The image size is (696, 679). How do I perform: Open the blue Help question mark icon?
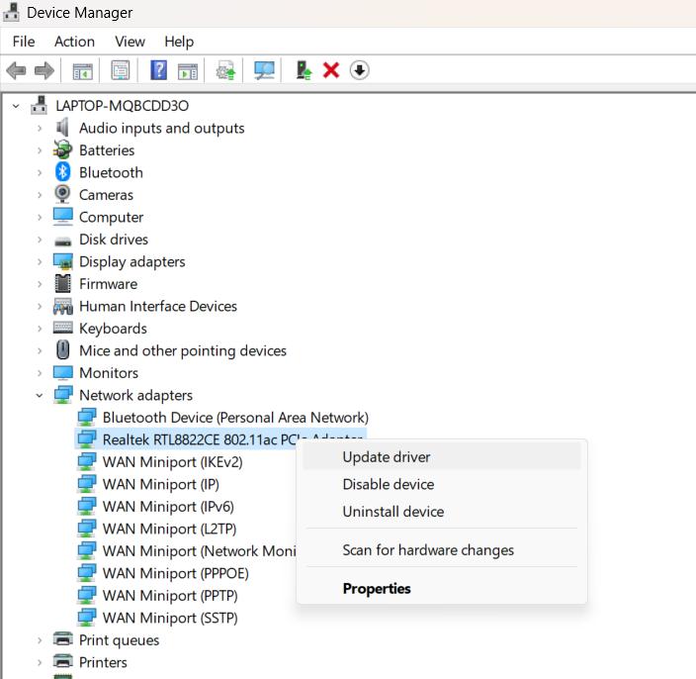pos(158,70)
